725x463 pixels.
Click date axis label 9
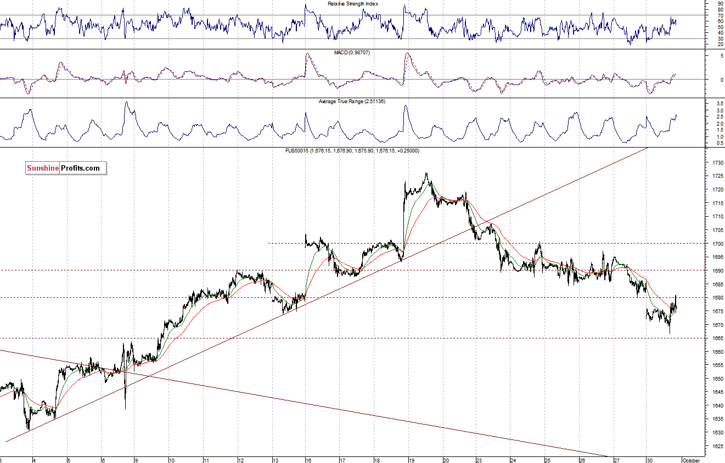coord(137,460)
